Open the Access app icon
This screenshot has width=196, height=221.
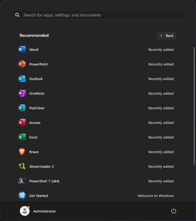click(22, 122)
